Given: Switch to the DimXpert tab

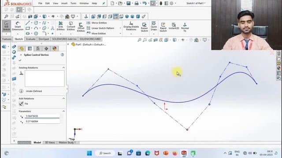Looking at the screenshot, I should pyautogui.click(x=44, y=39).
